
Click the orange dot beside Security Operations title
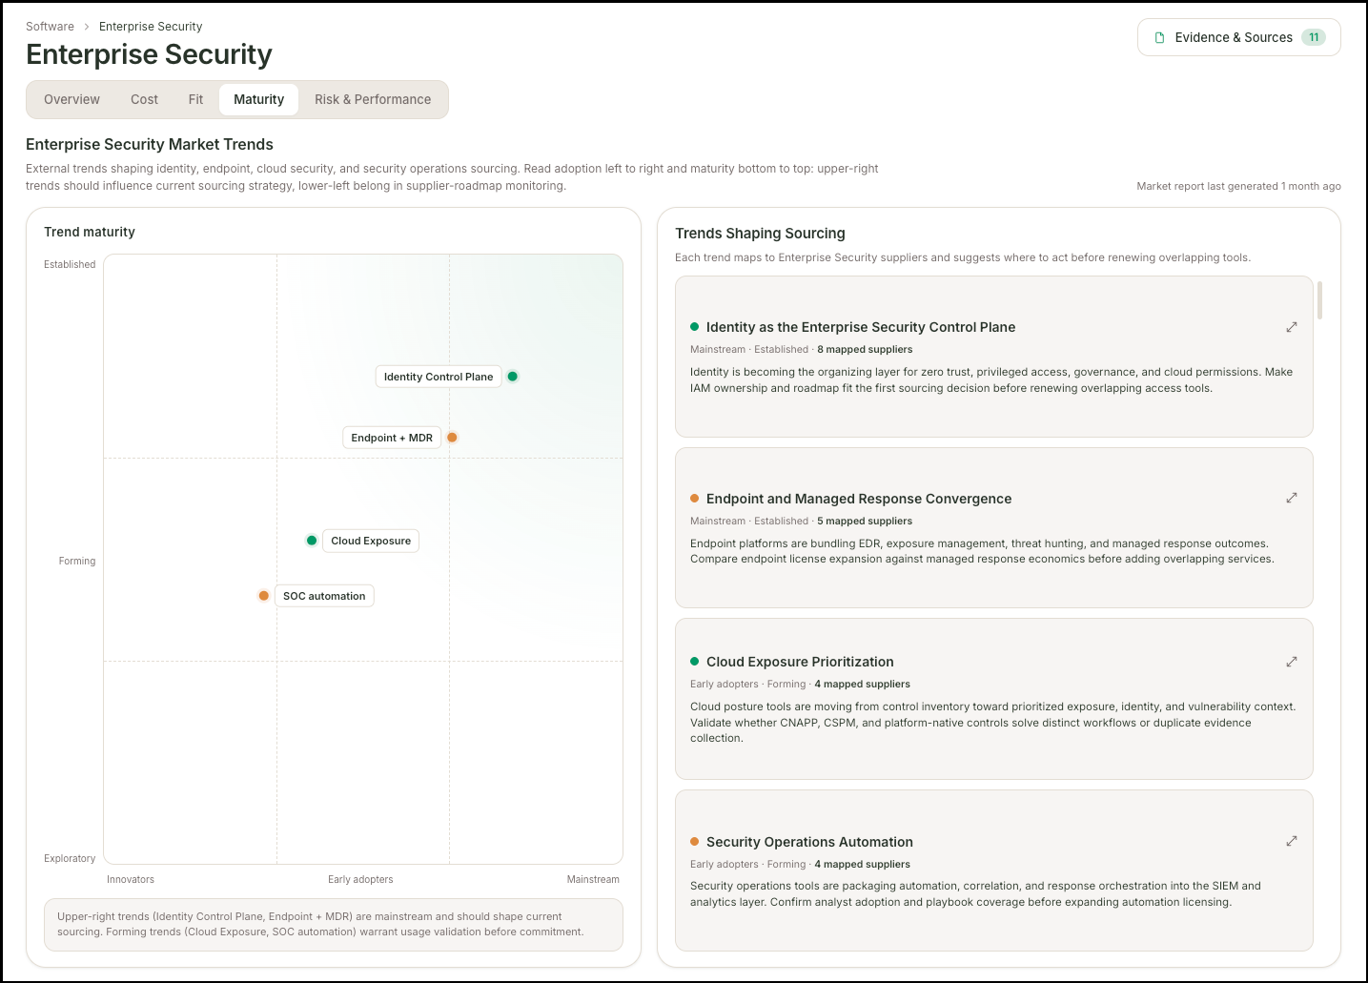695,841
